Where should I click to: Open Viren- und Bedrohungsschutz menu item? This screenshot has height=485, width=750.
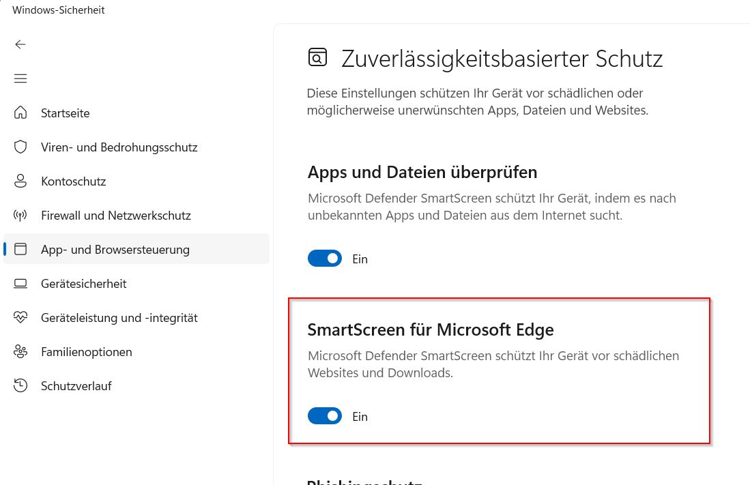pos(119,147)
